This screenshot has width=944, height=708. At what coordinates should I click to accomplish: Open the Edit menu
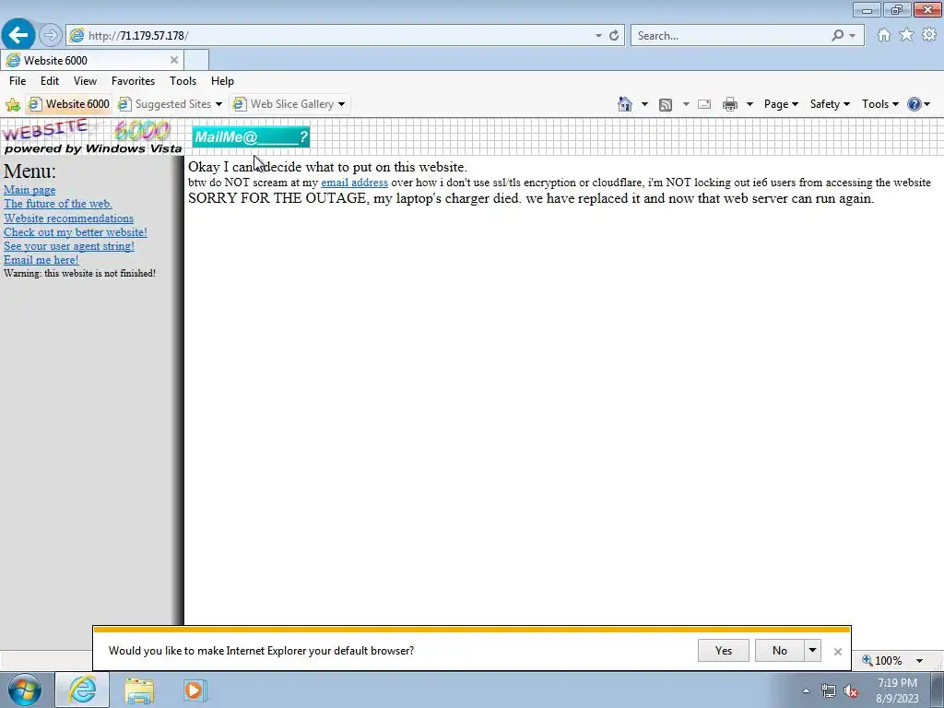50,81
